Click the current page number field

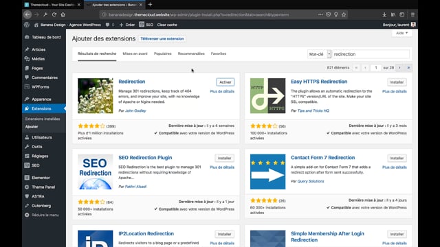376,67
